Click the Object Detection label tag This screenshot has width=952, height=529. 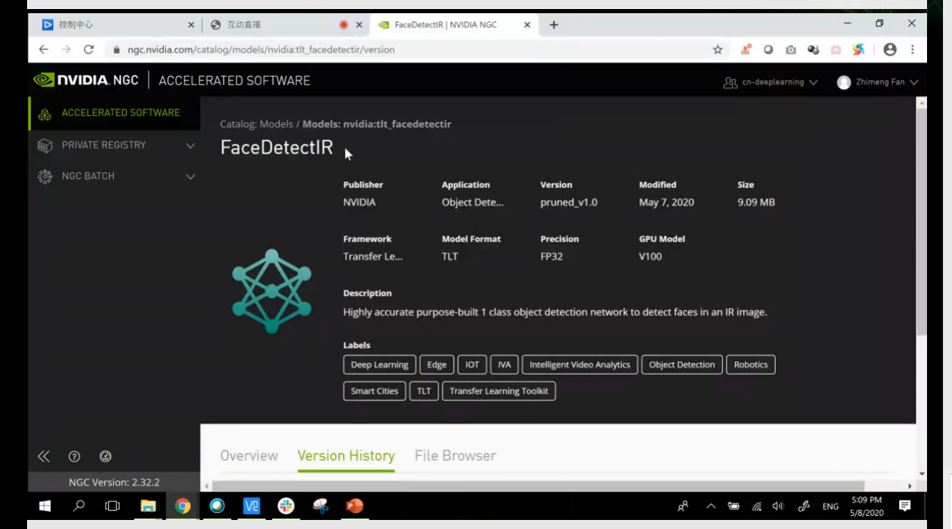682,364
